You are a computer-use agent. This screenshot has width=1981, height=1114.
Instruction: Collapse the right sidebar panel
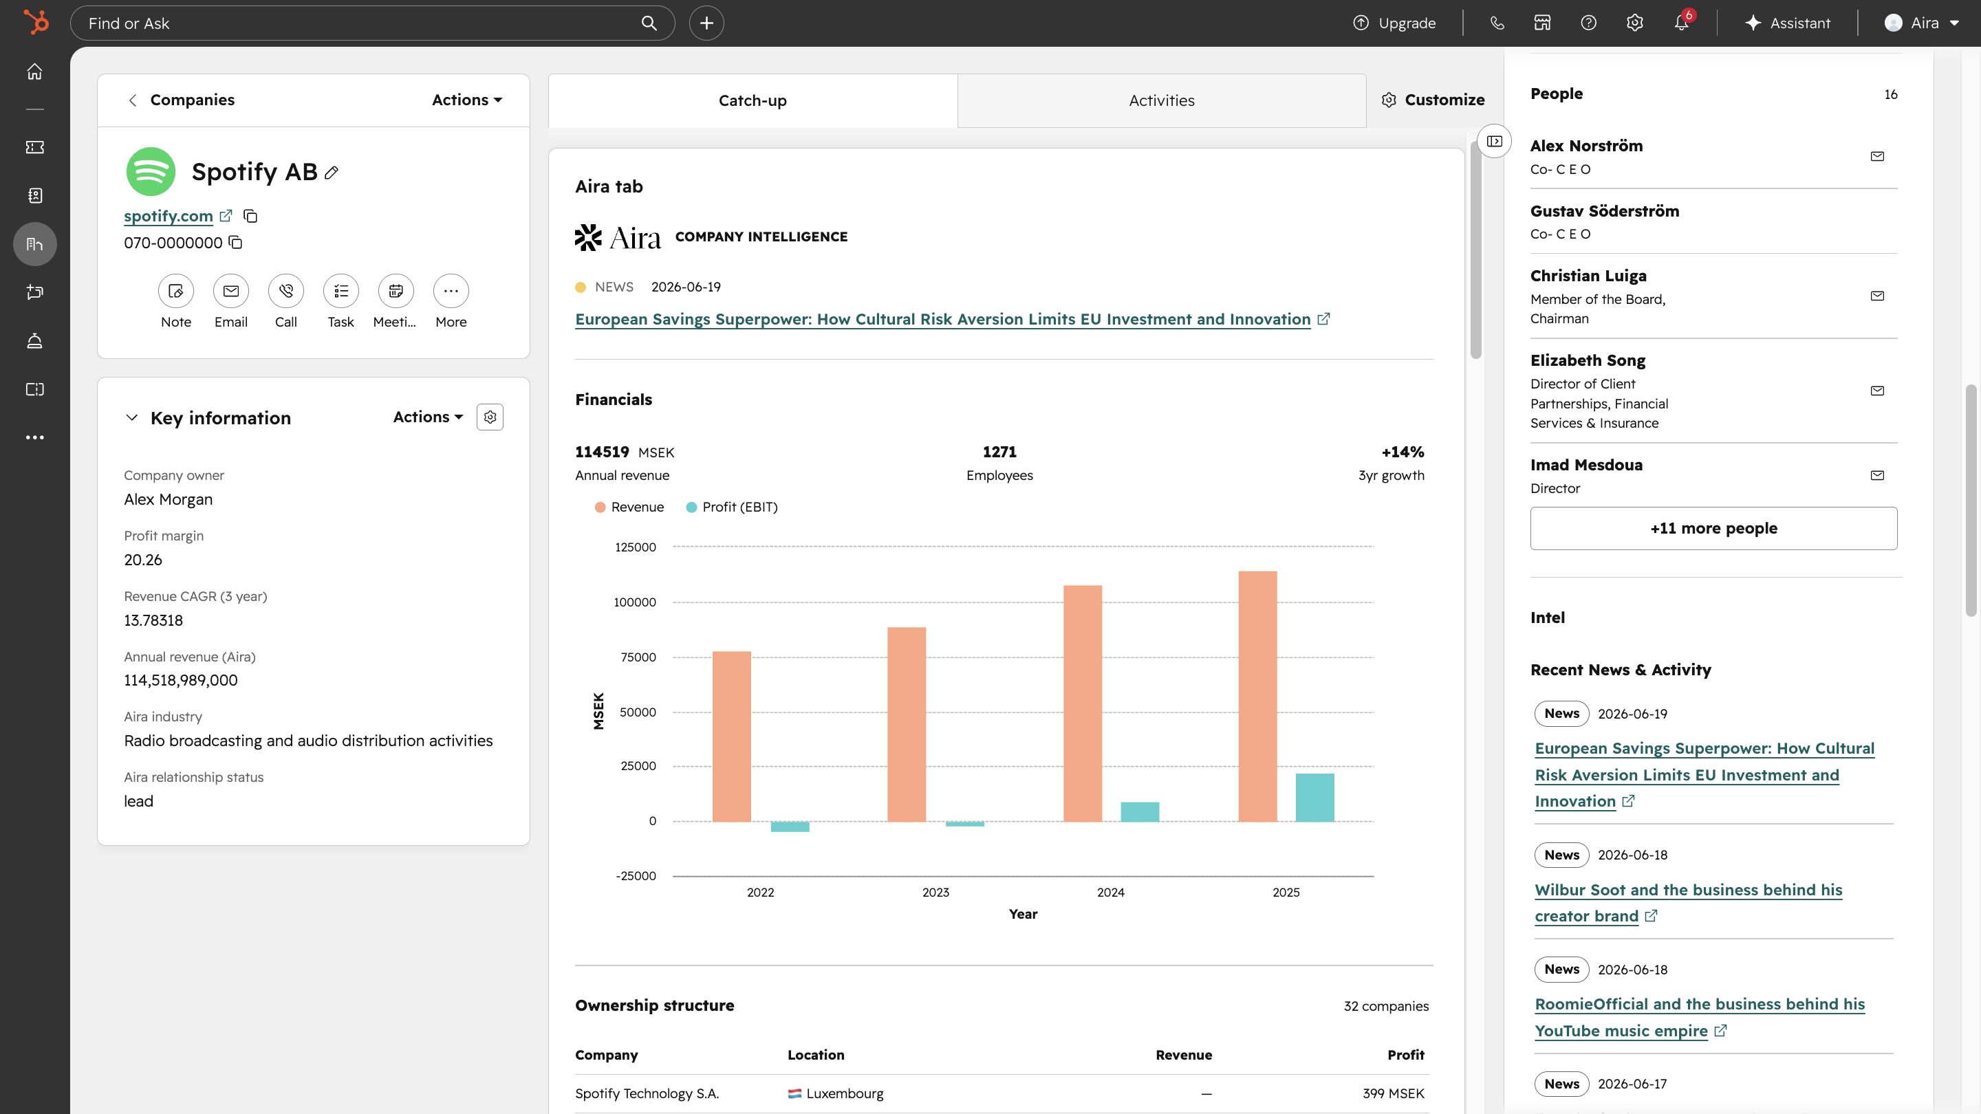coord(1494,142)
